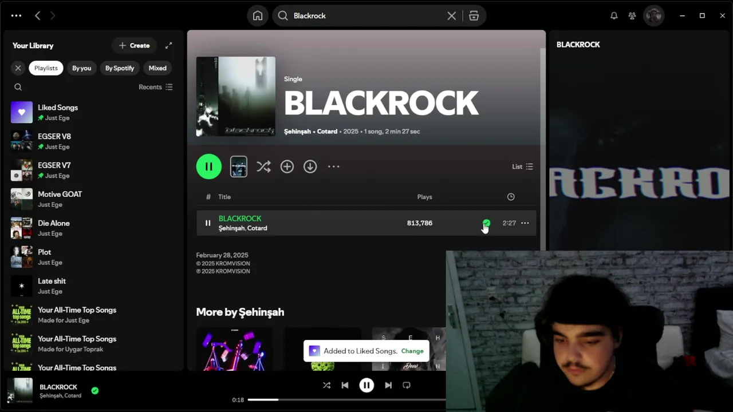This screenshot has height=412, width=733.
Task: Toggle liked checkmark on BLACKROCK track row
Action: tap(486, 223)
